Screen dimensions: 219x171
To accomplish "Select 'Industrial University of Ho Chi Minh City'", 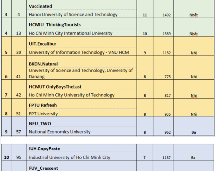I will click(69, 157).
